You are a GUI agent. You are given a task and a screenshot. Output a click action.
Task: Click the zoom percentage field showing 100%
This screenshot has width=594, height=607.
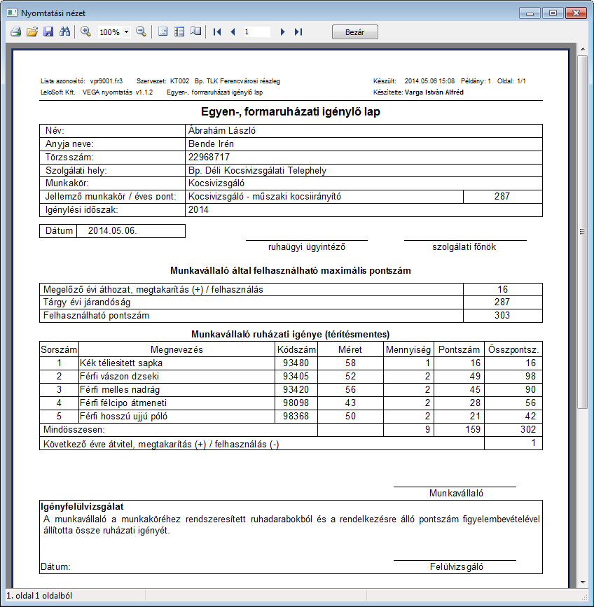point(110,32)
